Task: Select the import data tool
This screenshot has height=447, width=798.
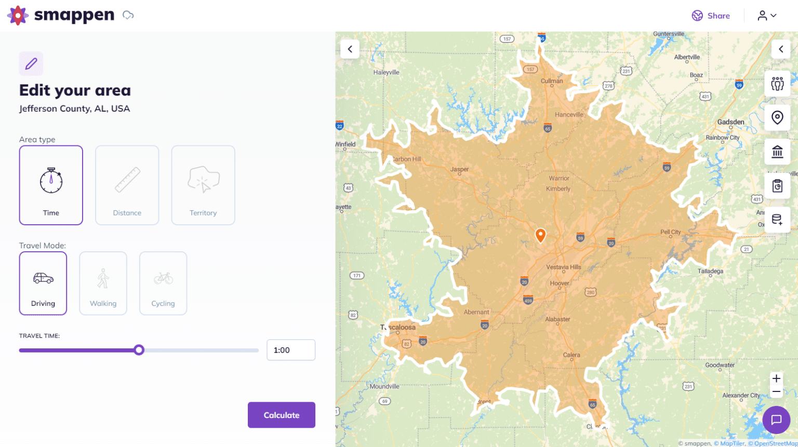Action: click(x=777, y=219)
